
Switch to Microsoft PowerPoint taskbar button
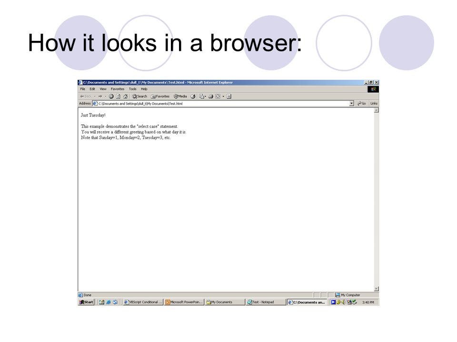pyautogui.click(x=184, y=302)
